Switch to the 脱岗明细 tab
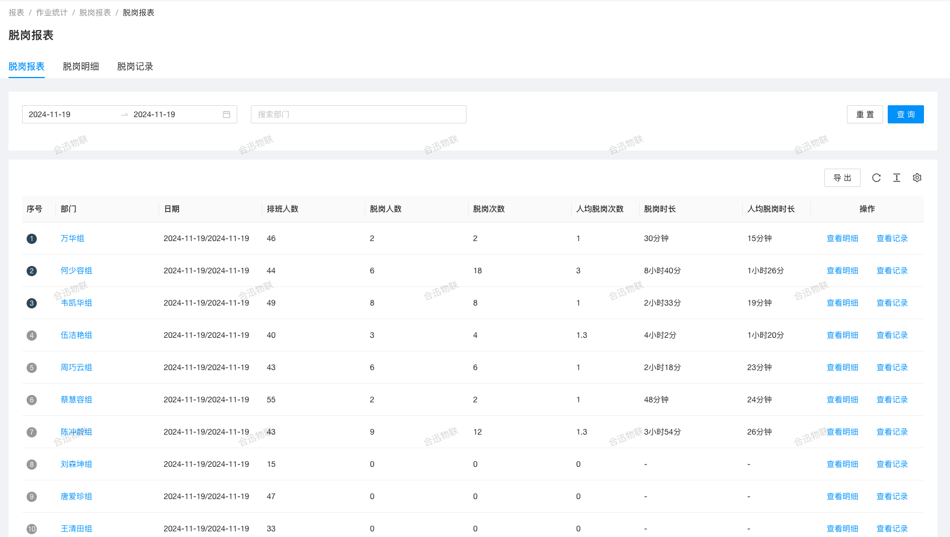This screenshot has height=537, width=950. point(81,67)
